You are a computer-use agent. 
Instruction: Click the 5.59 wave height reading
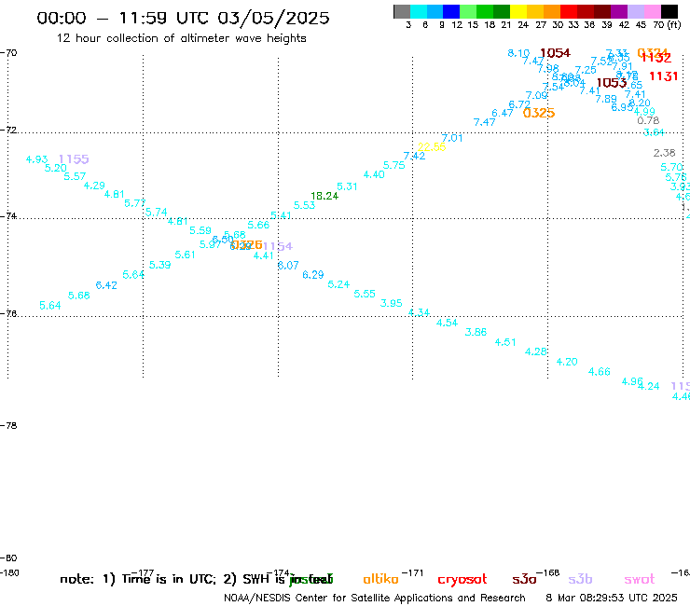200,230
